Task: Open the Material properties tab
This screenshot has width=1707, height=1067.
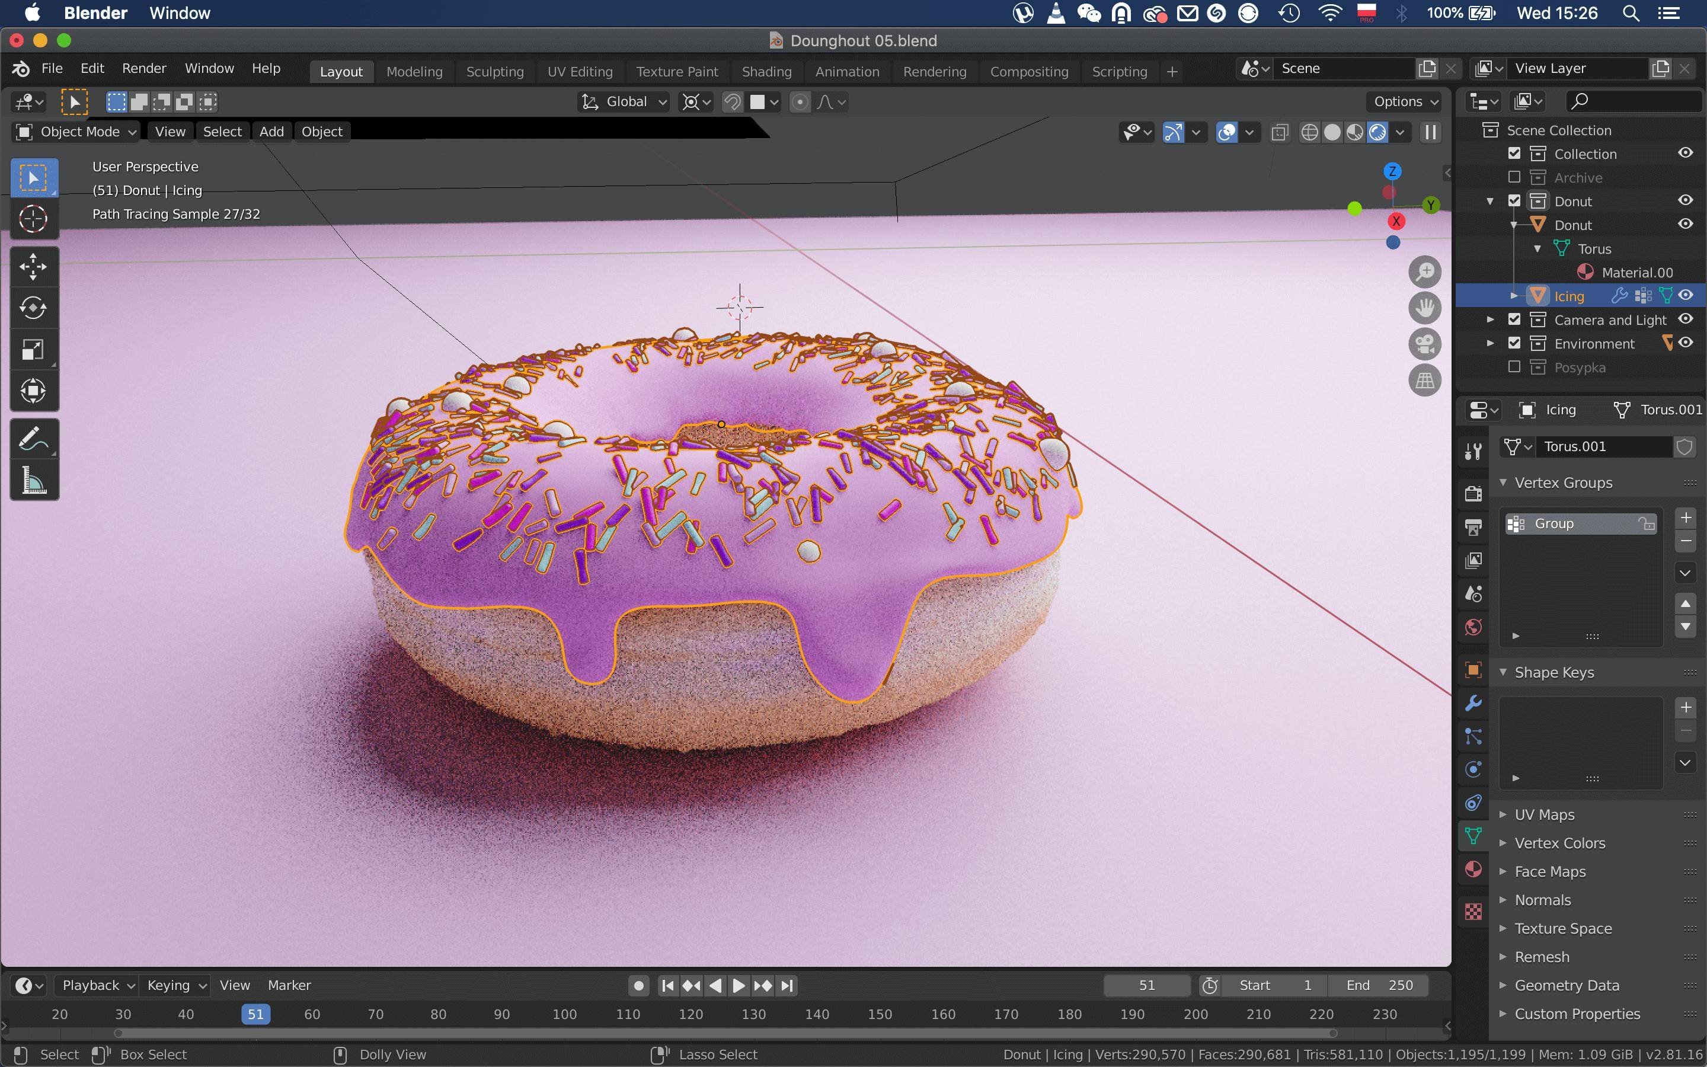Action: click(x=1473, y=870)
